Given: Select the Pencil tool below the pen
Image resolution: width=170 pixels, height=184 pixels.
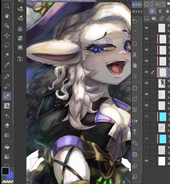Looking at the screenshot, I should (x=7, y=86).
